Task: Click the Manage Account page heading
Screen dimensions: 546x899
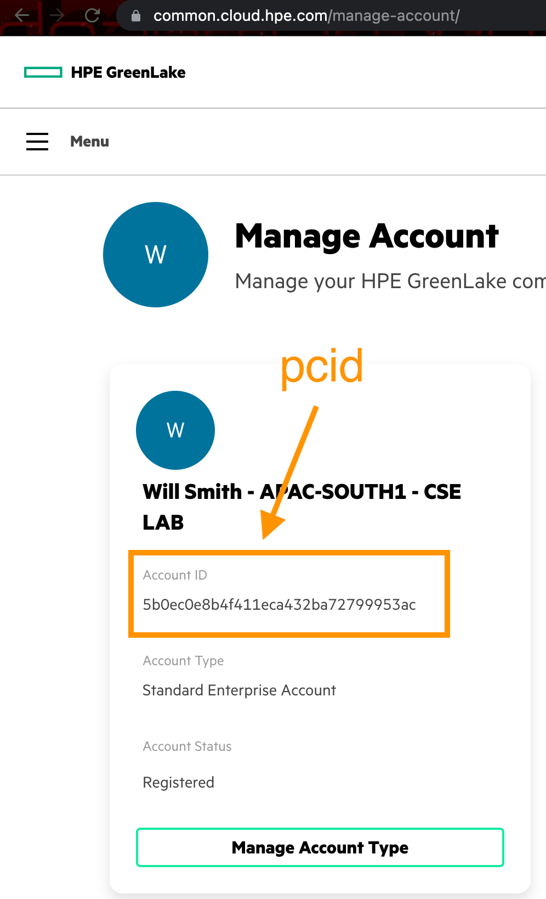Action: 367,237
